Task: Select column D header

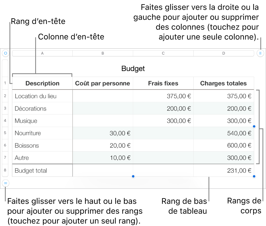Action: 224,53
